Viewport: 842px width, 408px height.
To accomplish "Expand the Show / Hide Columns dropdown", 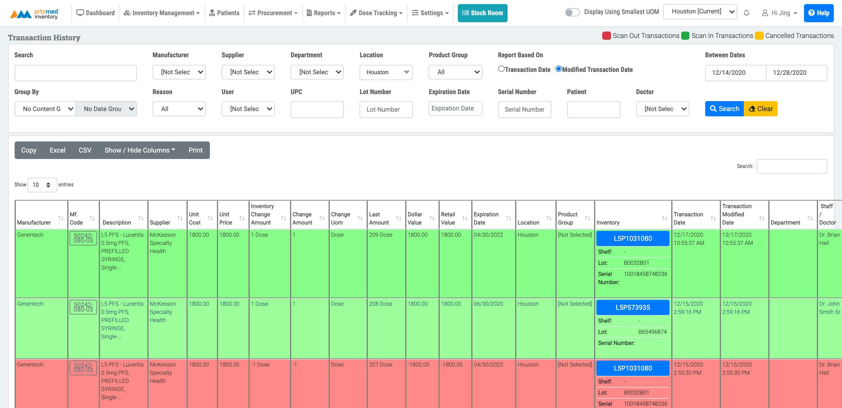I will pyautogui.click(x=139, y=150).
